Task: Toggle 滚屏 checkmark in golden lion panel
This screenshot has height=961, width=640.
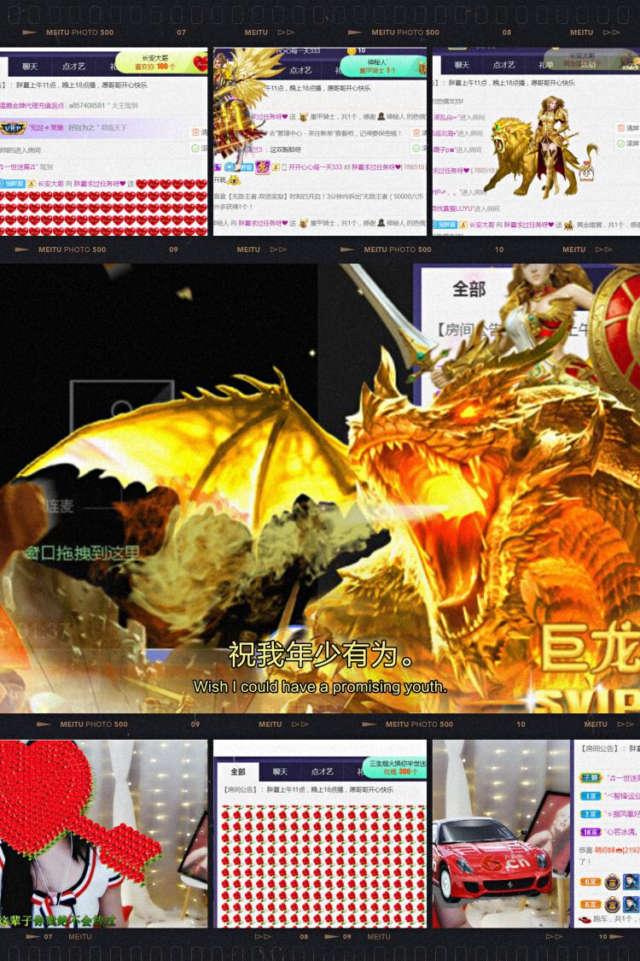Action: [621, 144]
